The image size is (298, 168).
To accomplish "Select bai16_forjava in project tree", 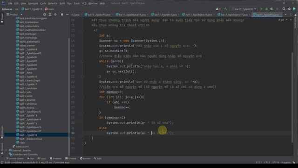I will tap(27, 108).
